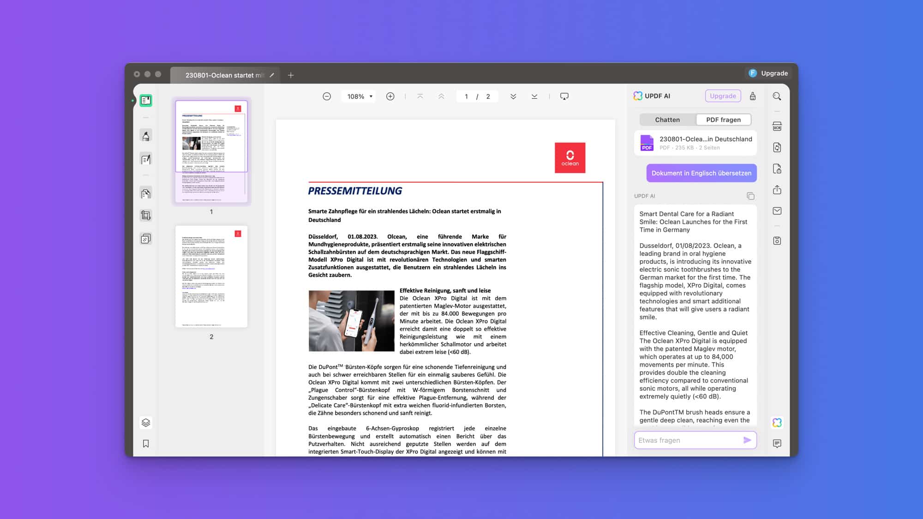Send the PDF via the email icon
Screen dimensions: 923x519
(777, 211)
